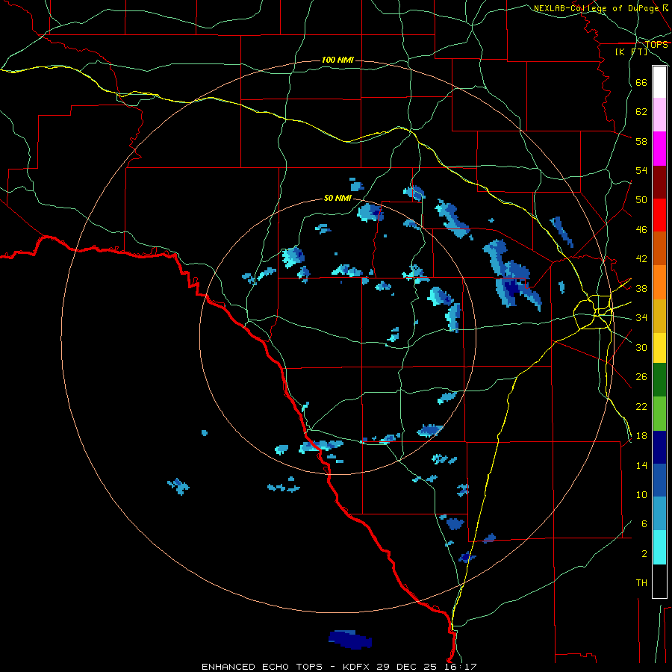
Task: Click the '42' scale label
Action: 641,259
